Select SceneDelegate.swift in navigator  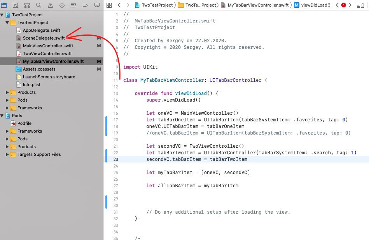coord(44,38)
